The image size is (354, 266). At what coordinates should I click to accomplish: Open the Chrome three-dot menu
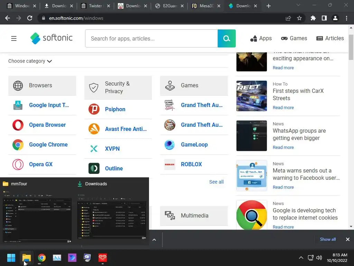click(x=346, y=18)
